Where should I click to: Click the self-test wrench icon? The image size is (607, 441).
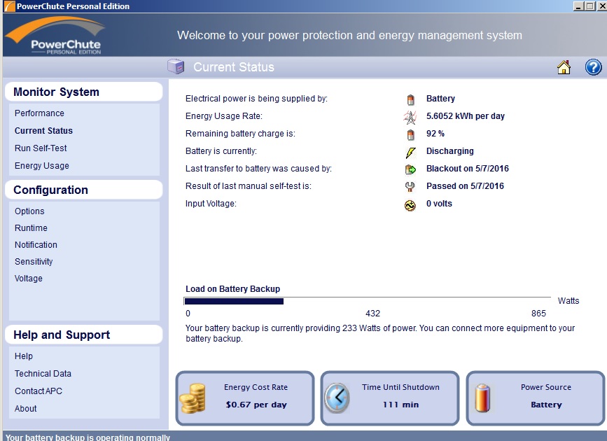tap(410, 187)
